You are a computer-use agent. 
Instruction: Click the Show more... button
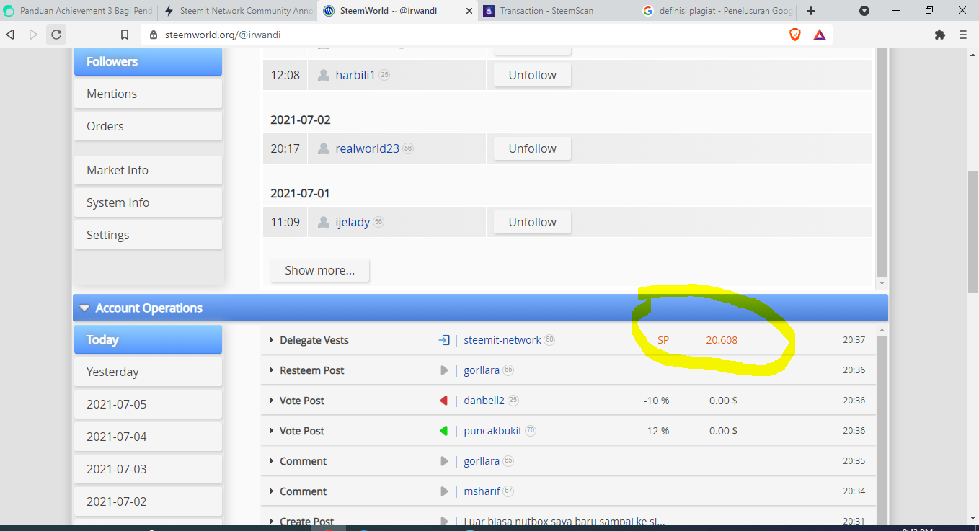(x=319, y=270)
